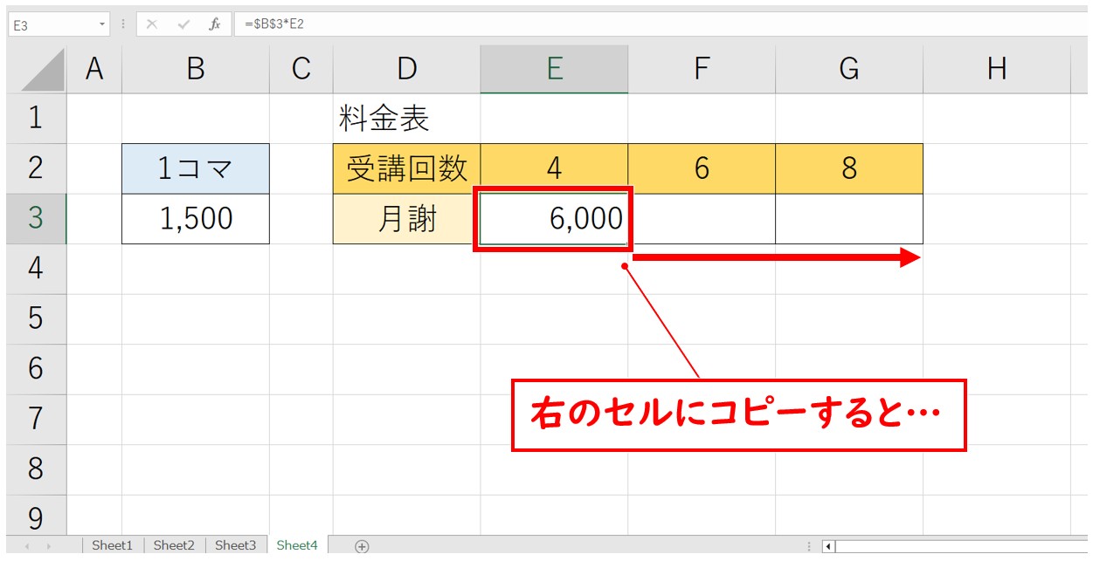Select row 8 header

pos(36,469)
